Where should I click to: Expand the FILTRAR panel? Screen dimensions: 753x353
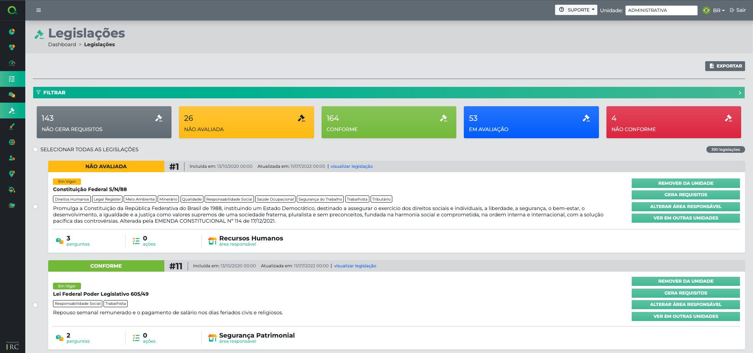click(389, 93)
